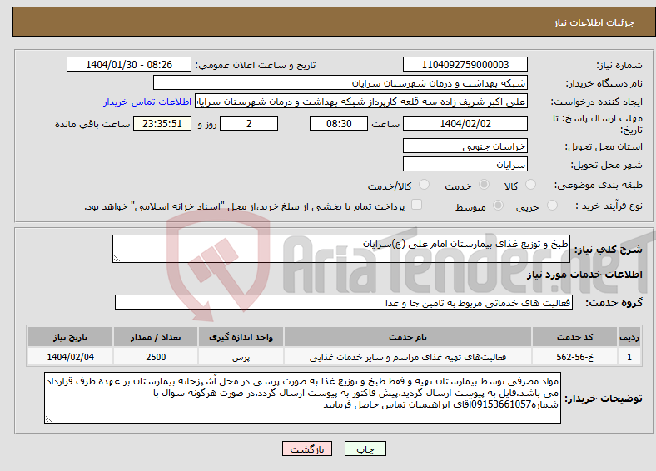This screenshot has height=471, width=656.
Task: Click the تاریخ نیاز column header
Action: point(70,337)
